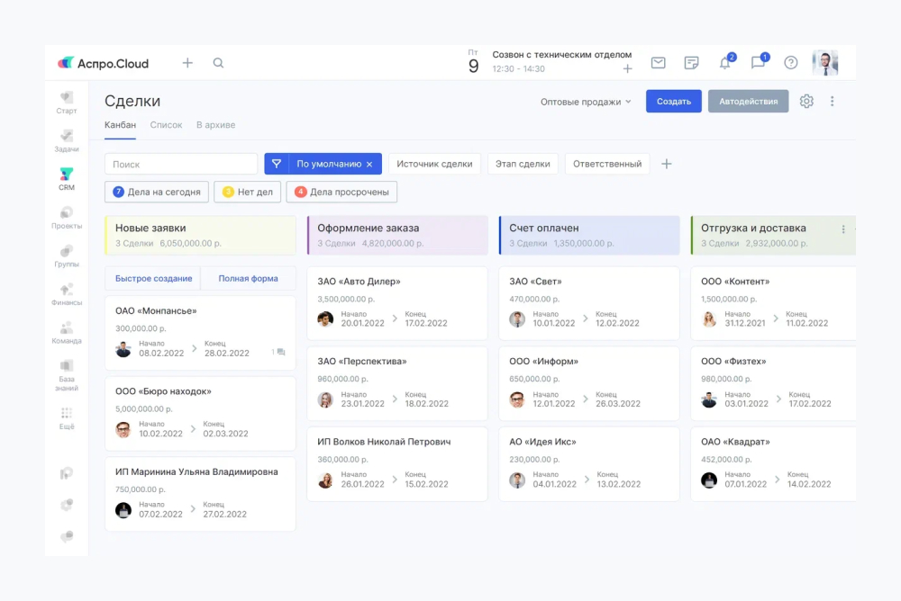The height and width of the screenshot is (601, 901).
Task: Switch to the Список tab
Action: pos(166,125)
